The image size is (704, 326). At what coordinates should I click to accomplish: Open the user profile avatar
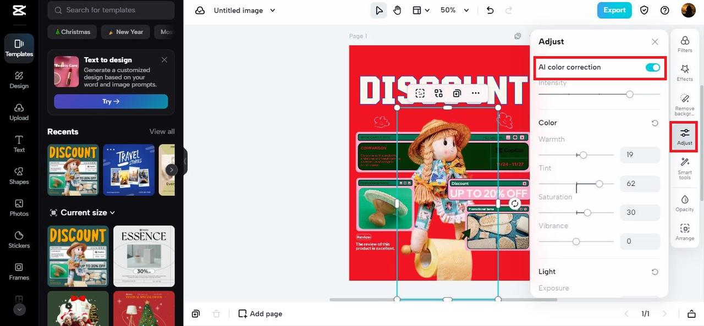click(x=689, y=10)
